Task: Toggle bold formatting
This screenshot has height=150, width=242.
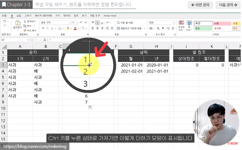Action: tap(43, 29)
